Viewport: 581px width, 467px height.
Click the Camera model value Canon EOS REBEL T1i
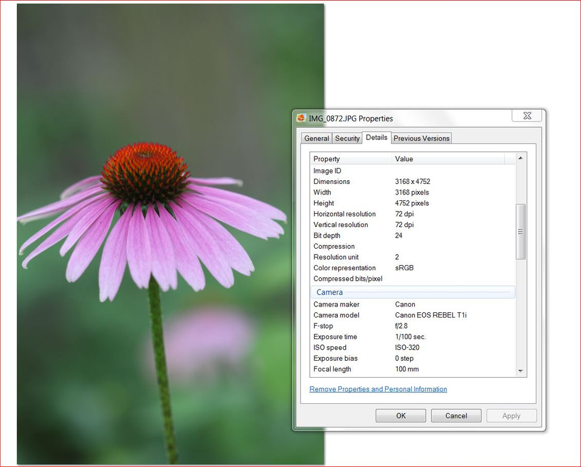[x=430, y=315]
